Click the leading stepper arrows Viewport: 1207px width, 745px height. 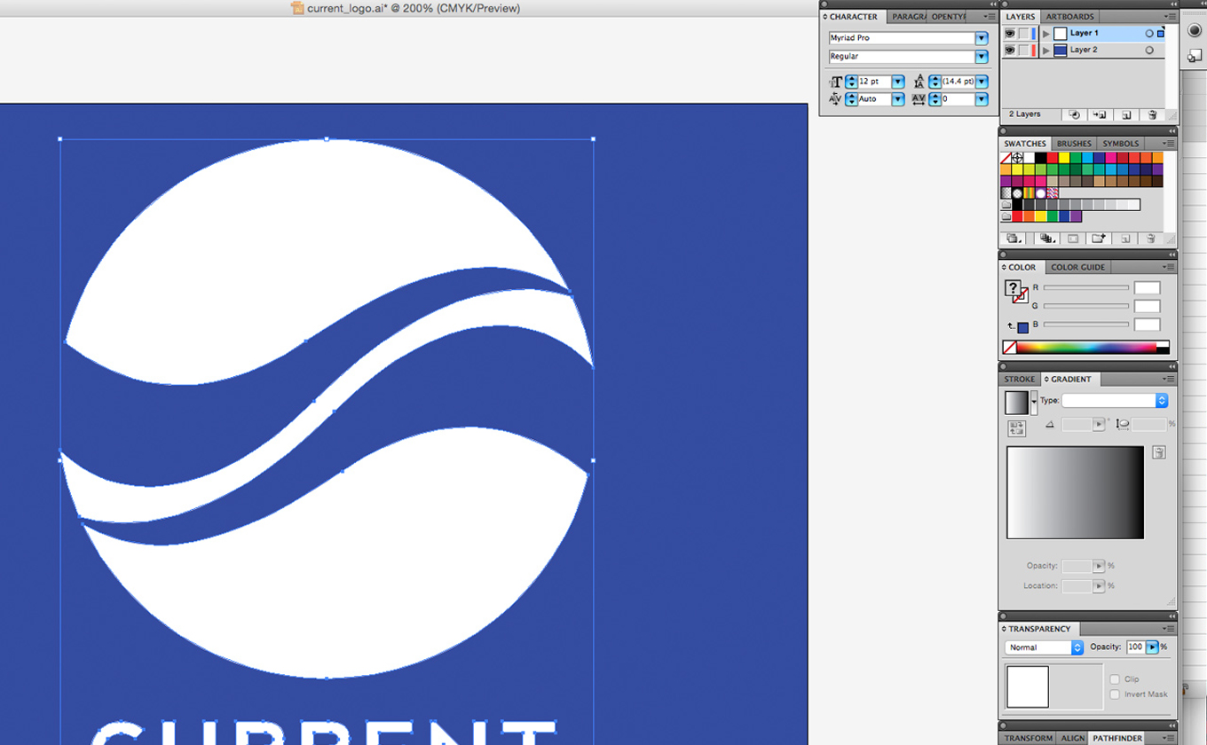tap(935, 82)
